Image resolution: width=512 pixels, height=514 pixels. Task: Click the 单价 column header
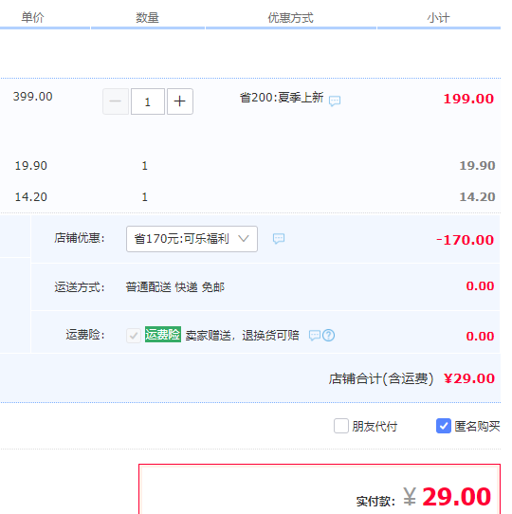coord(32,17)
